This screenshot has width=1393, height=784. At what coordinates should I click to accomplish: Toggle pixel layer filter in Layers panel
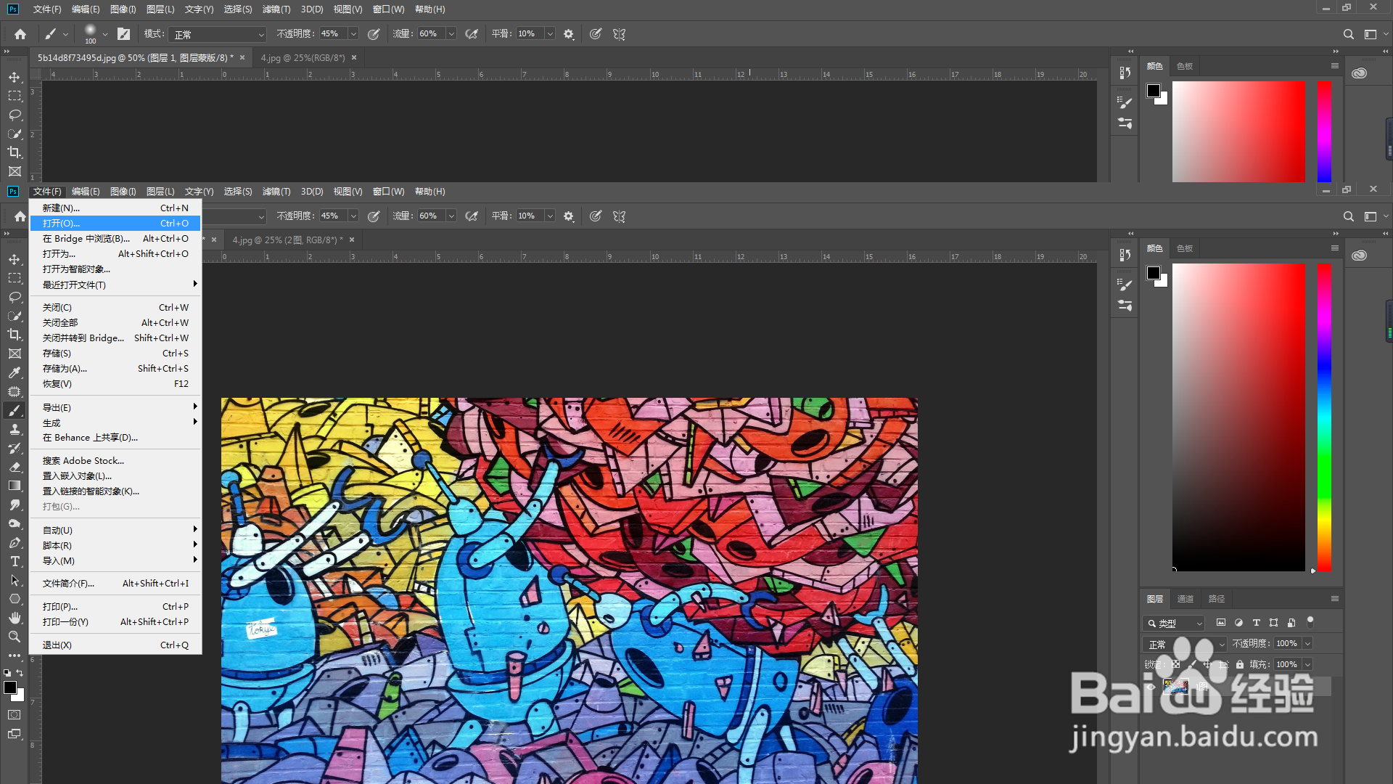click(1221, 623)
